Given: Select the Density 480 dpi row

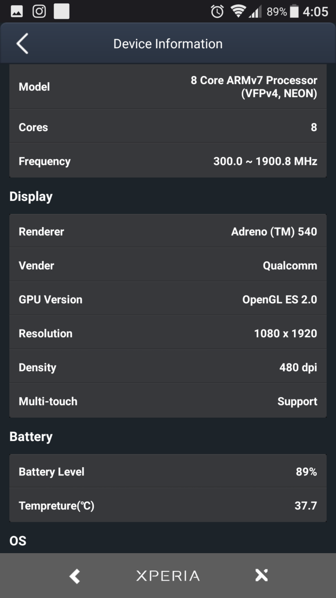Looking at the screenshot, I should point(168,367).
